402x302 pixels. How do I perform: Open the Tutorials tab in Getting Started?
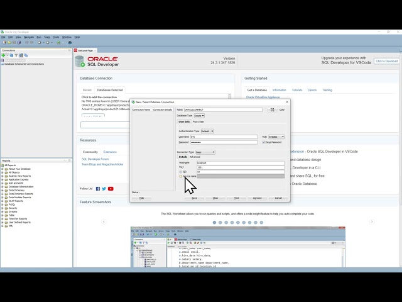(x=297, y=90)
